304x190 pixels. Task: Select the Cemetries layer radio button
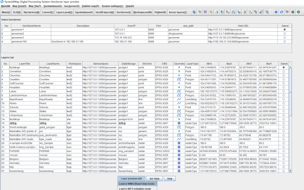point(284,71)
